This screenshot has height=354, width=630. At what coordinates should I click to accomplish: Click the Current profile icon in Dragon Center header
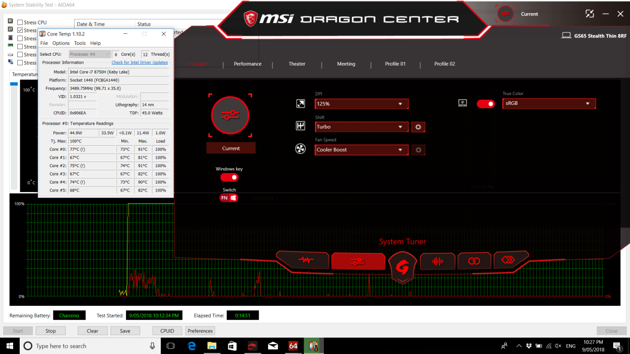506,14
